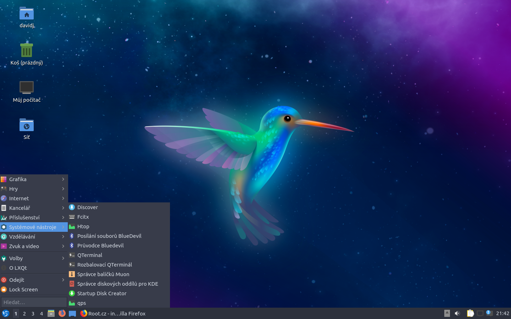
Task: Open the file manager taskbar icon
Action: [x=51, y=313]
